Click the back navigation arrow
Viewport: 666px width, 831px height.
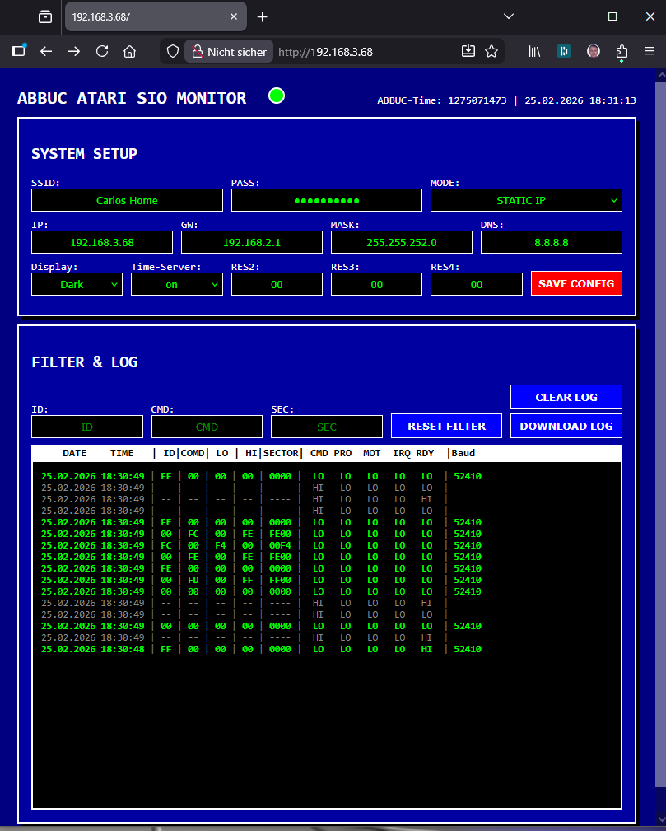46,50
